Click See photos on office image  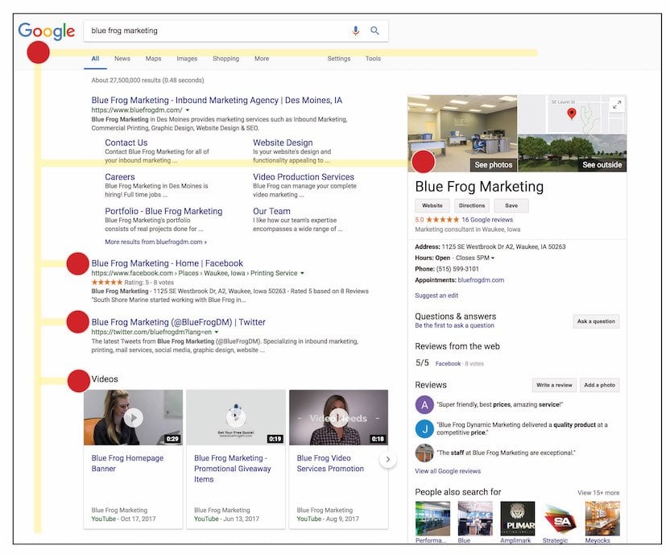tap(493, 165)
